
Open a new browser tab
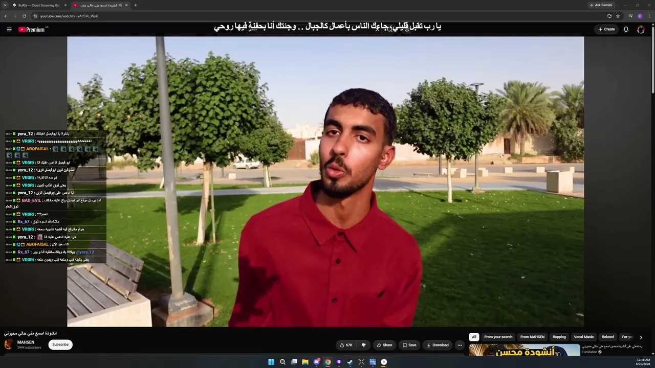pos(135,5)
